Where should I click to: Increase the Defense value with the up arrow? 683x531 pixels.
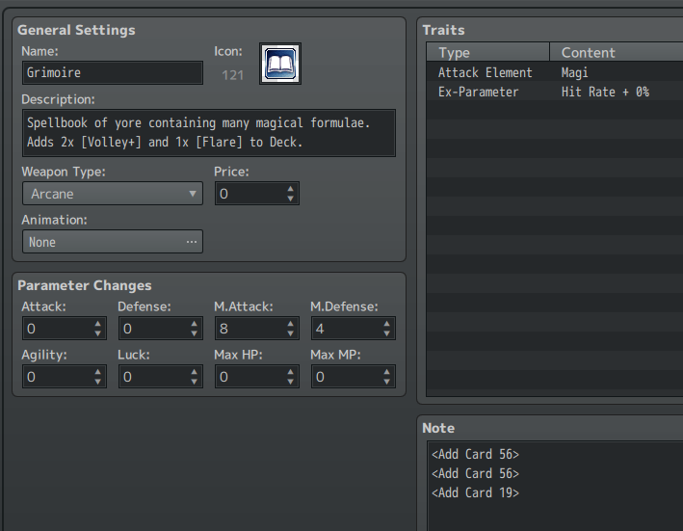(195, 324)
